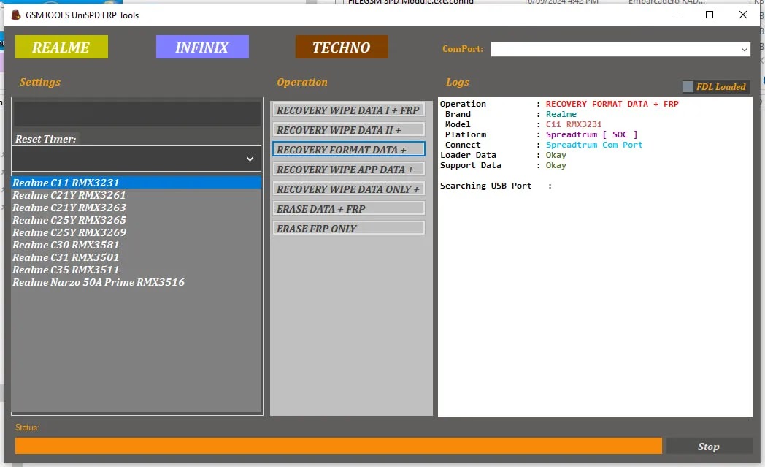Screen dimensions: 765x467
Task: Click the dark field above Reset Timer
Action: click(x=137, y=114)
